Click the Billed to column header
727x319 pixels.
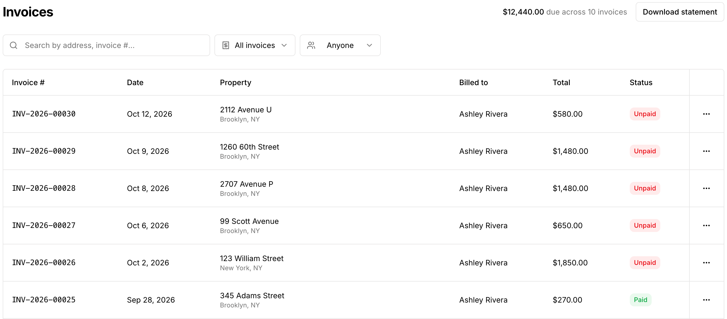click(473, 82)
